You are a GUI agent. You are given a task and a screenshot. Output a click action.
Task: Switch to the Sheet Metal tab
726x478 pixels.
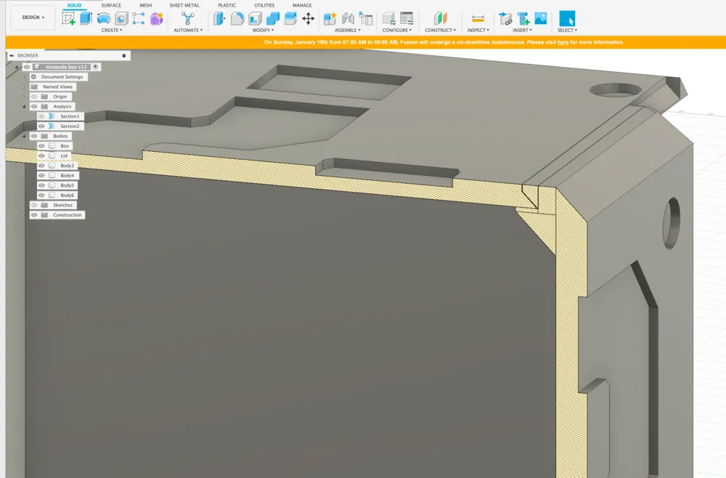point(184,5)
